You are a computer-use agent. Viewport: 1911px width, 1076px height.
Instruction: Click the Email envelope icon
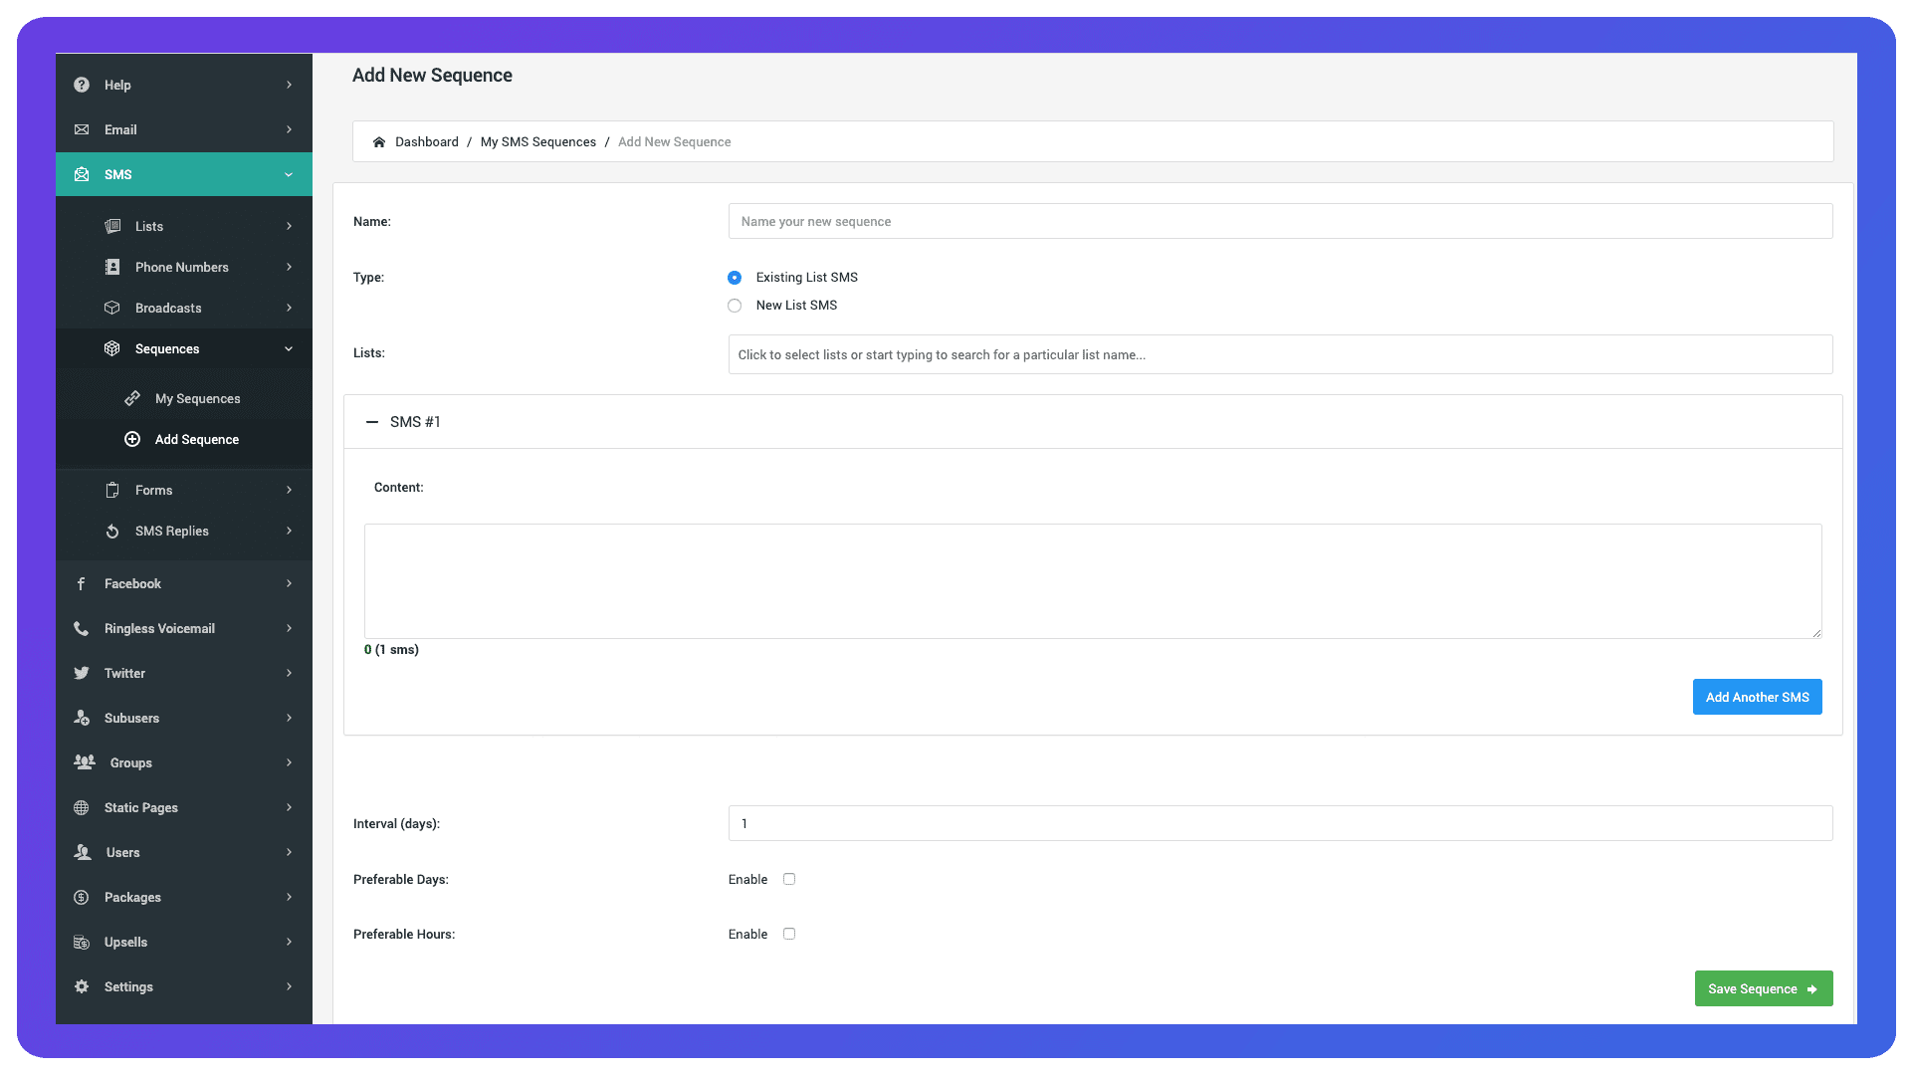(82, 129)
